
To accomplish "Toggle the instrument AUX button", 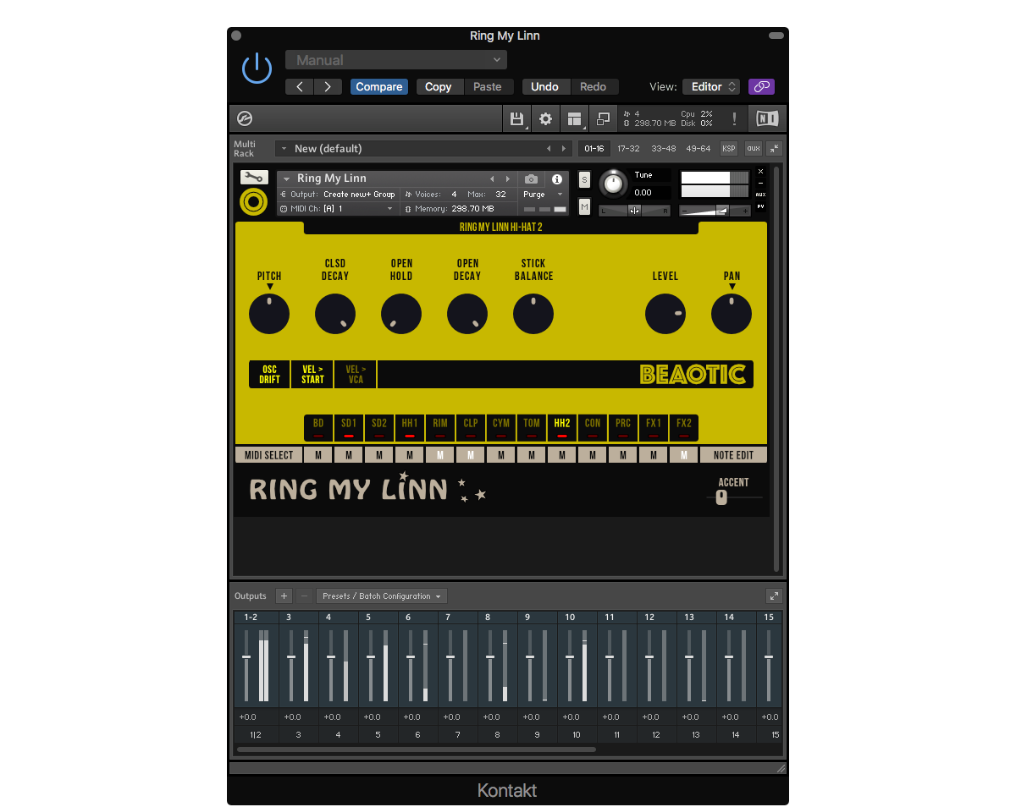I will 760,195.
